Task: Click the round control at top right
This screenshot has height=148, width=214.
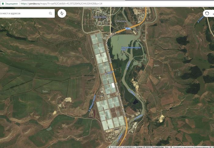Action: point(208,13)
